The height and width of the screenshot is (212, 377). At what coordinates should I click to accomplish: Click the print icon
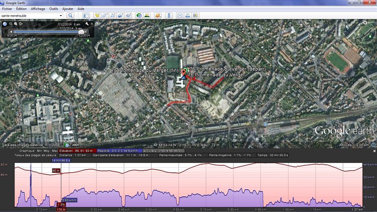click(x=187, y=16)
